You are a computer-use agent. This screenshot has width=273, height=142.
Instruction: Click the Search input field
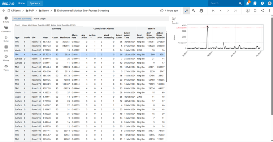(x=223, y=3)
